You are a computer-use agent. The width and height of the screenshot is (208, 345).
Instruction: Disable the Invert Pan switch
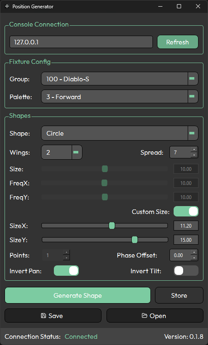tap(66, 271)
